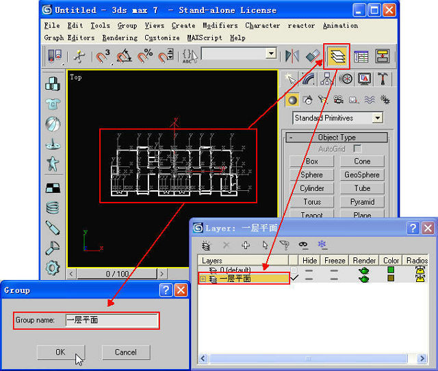Open the Layer Manager toolbar icon
Image resolution: width=438 pixels, height=371 pixels.
click(x=337, y=56)
